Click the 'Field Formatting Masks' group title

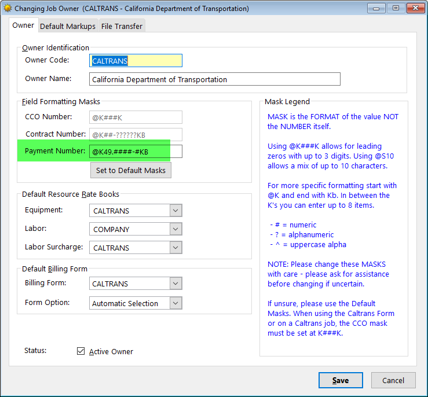pyautogui.click(x=61, y=102)
